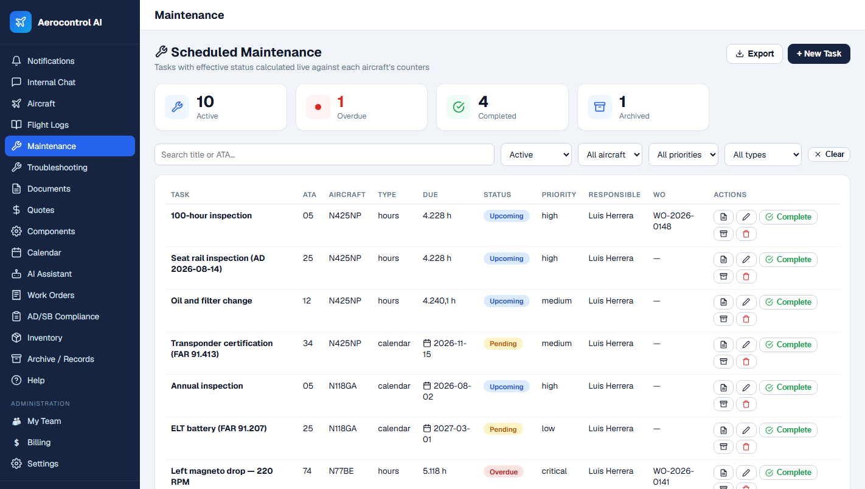The image size is (865, 489).
Task: Mark Left magneto drop as Complete
Action: tap(788, 473)
